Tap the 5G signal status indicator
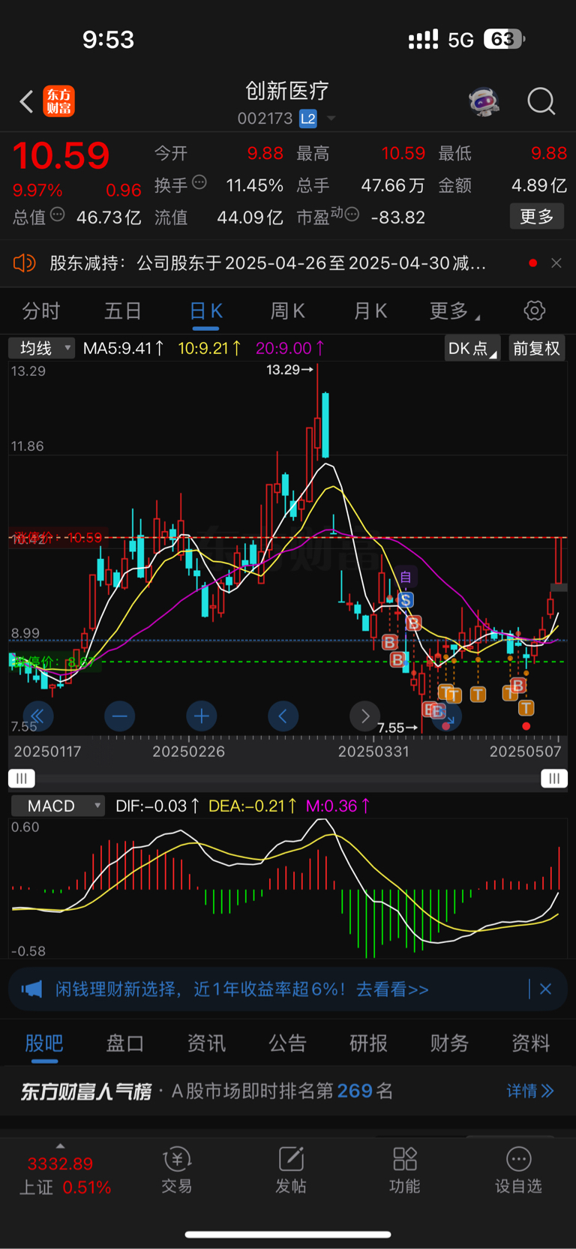 tap(460, 40)
